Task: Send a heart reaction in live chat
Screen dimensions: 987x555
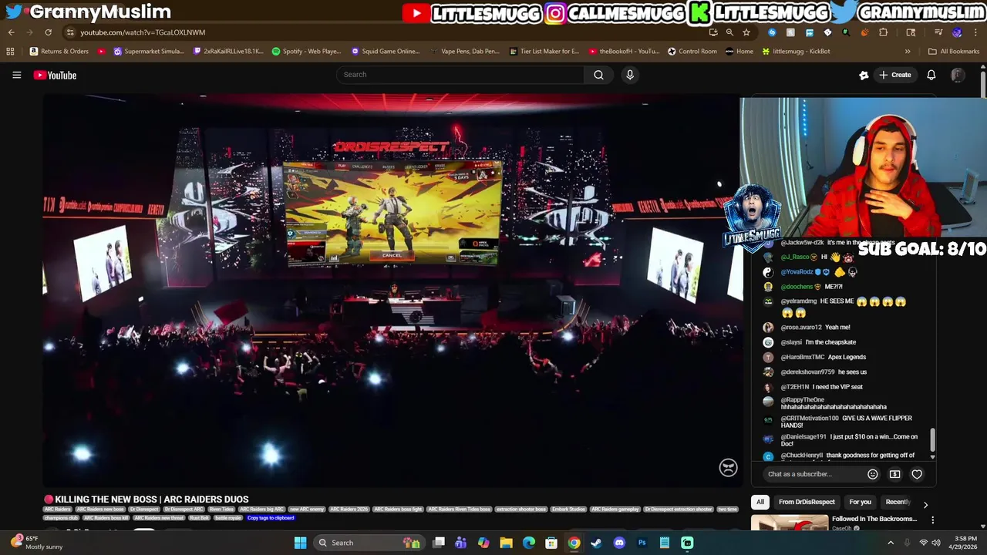Action: click(x=917, y=474)
